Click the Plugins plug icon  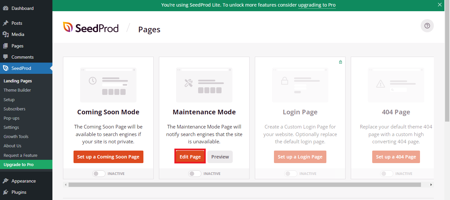coord(6,192)
